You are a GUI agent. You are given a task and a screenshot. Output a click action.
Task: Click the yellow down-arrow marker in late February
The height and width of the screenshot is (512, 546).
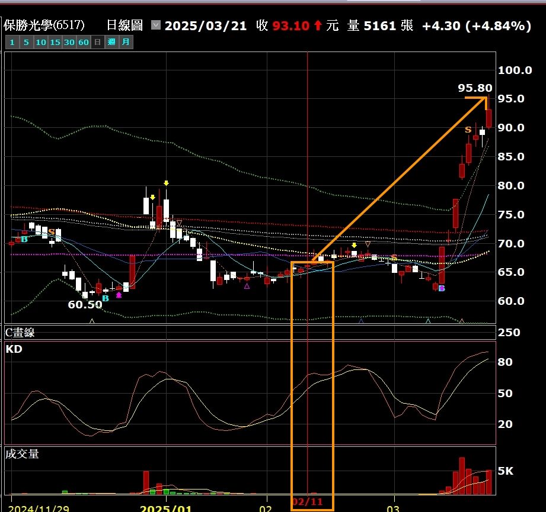pos(354,245)
